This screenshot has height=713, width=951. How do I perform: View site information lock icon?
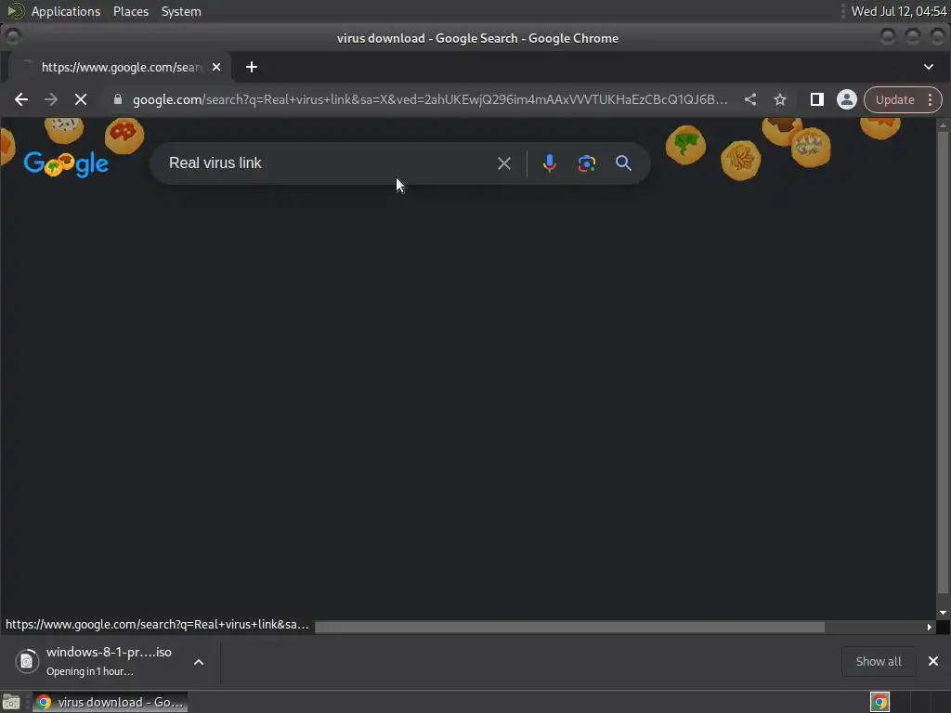(x=118, y=99)
